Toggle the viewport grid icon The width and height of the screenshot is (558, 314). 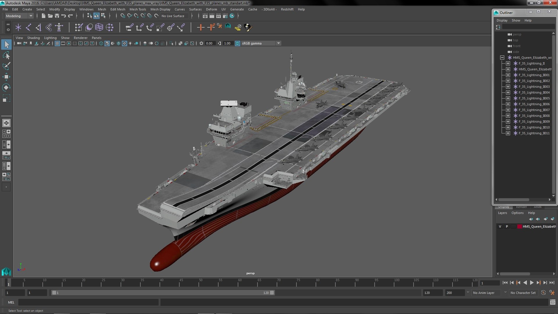(57, 43)
